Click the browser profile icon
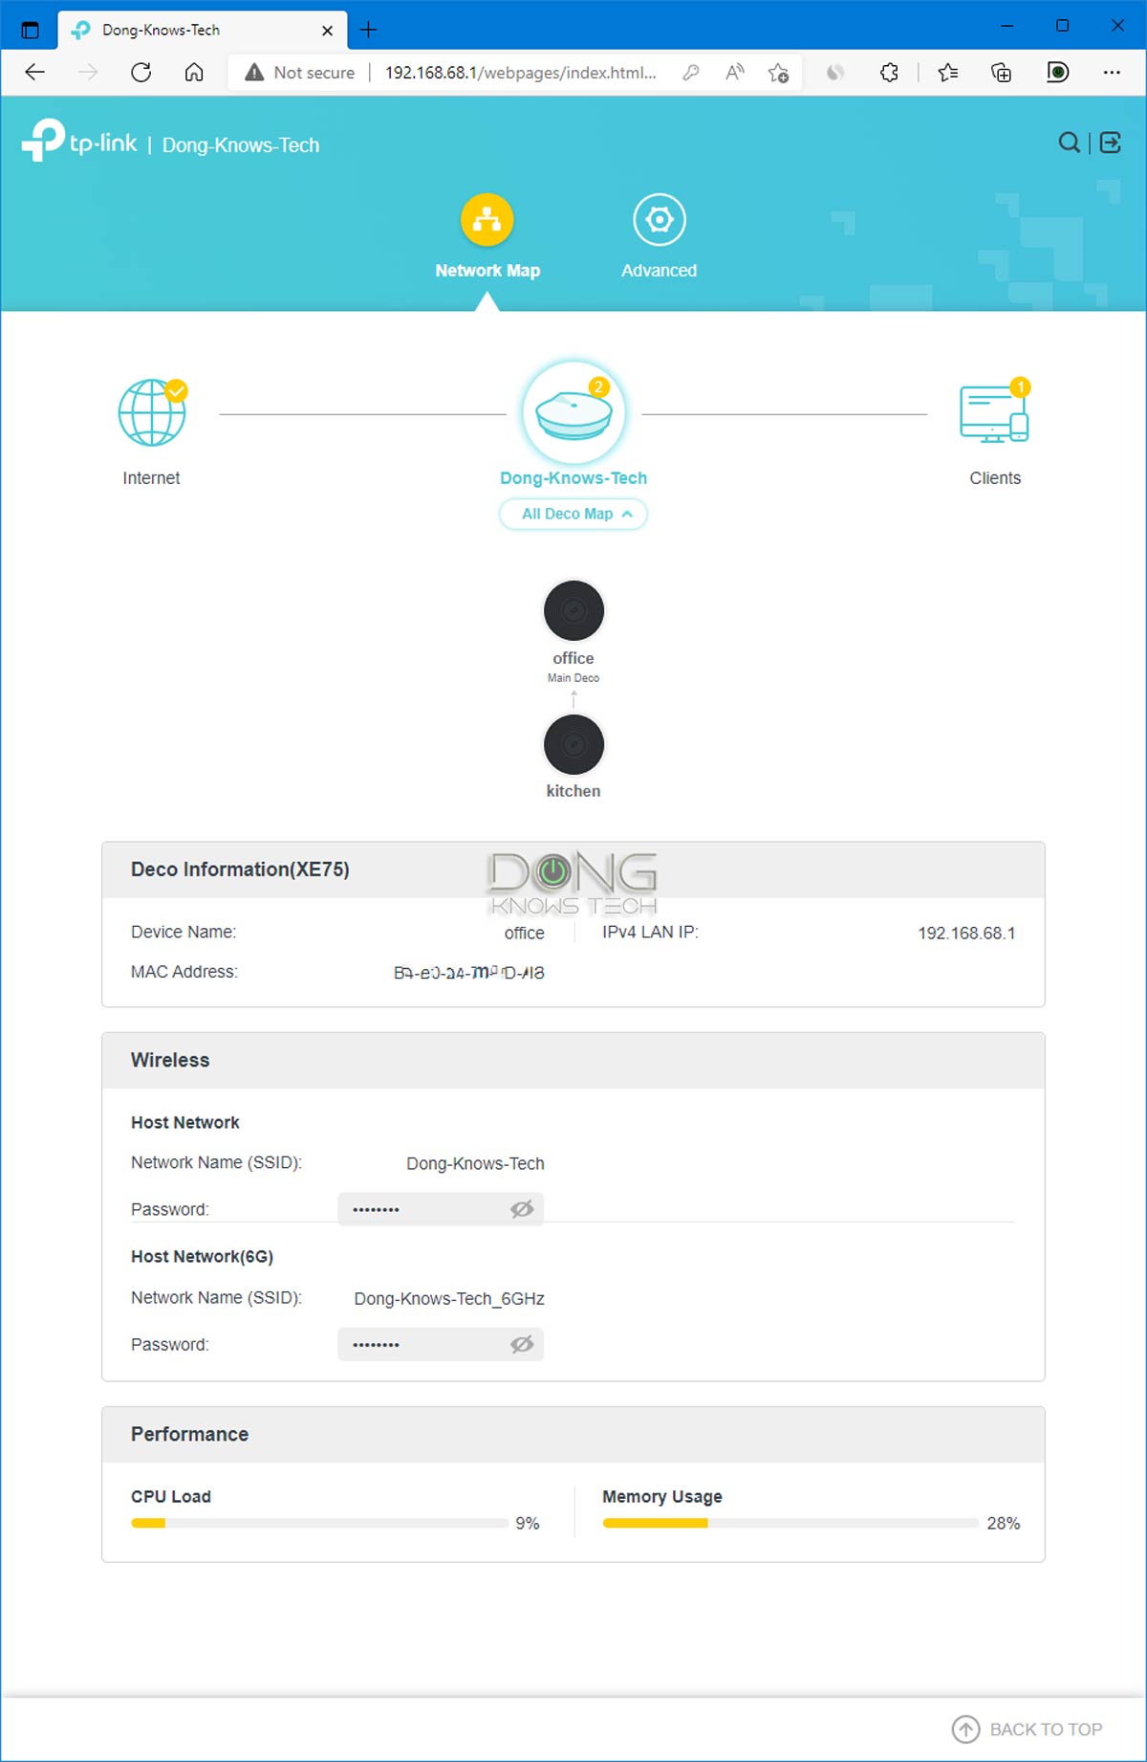Screen dimensions: 1147x1762 [1058, 73]
